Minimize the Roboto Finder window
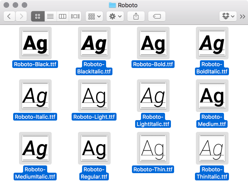248x194 pixels. 15,5
